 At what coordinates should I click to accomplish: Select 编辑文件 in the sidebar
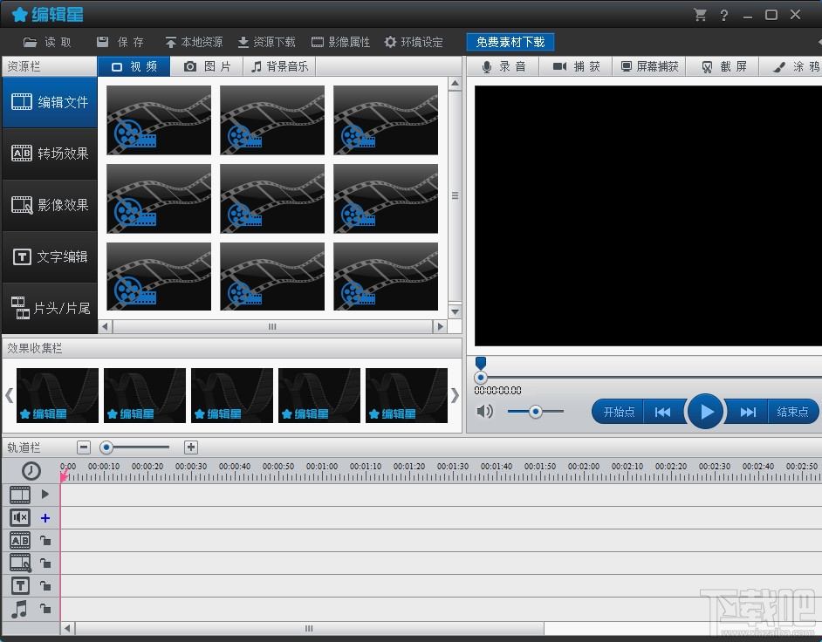tap(50, 102)
